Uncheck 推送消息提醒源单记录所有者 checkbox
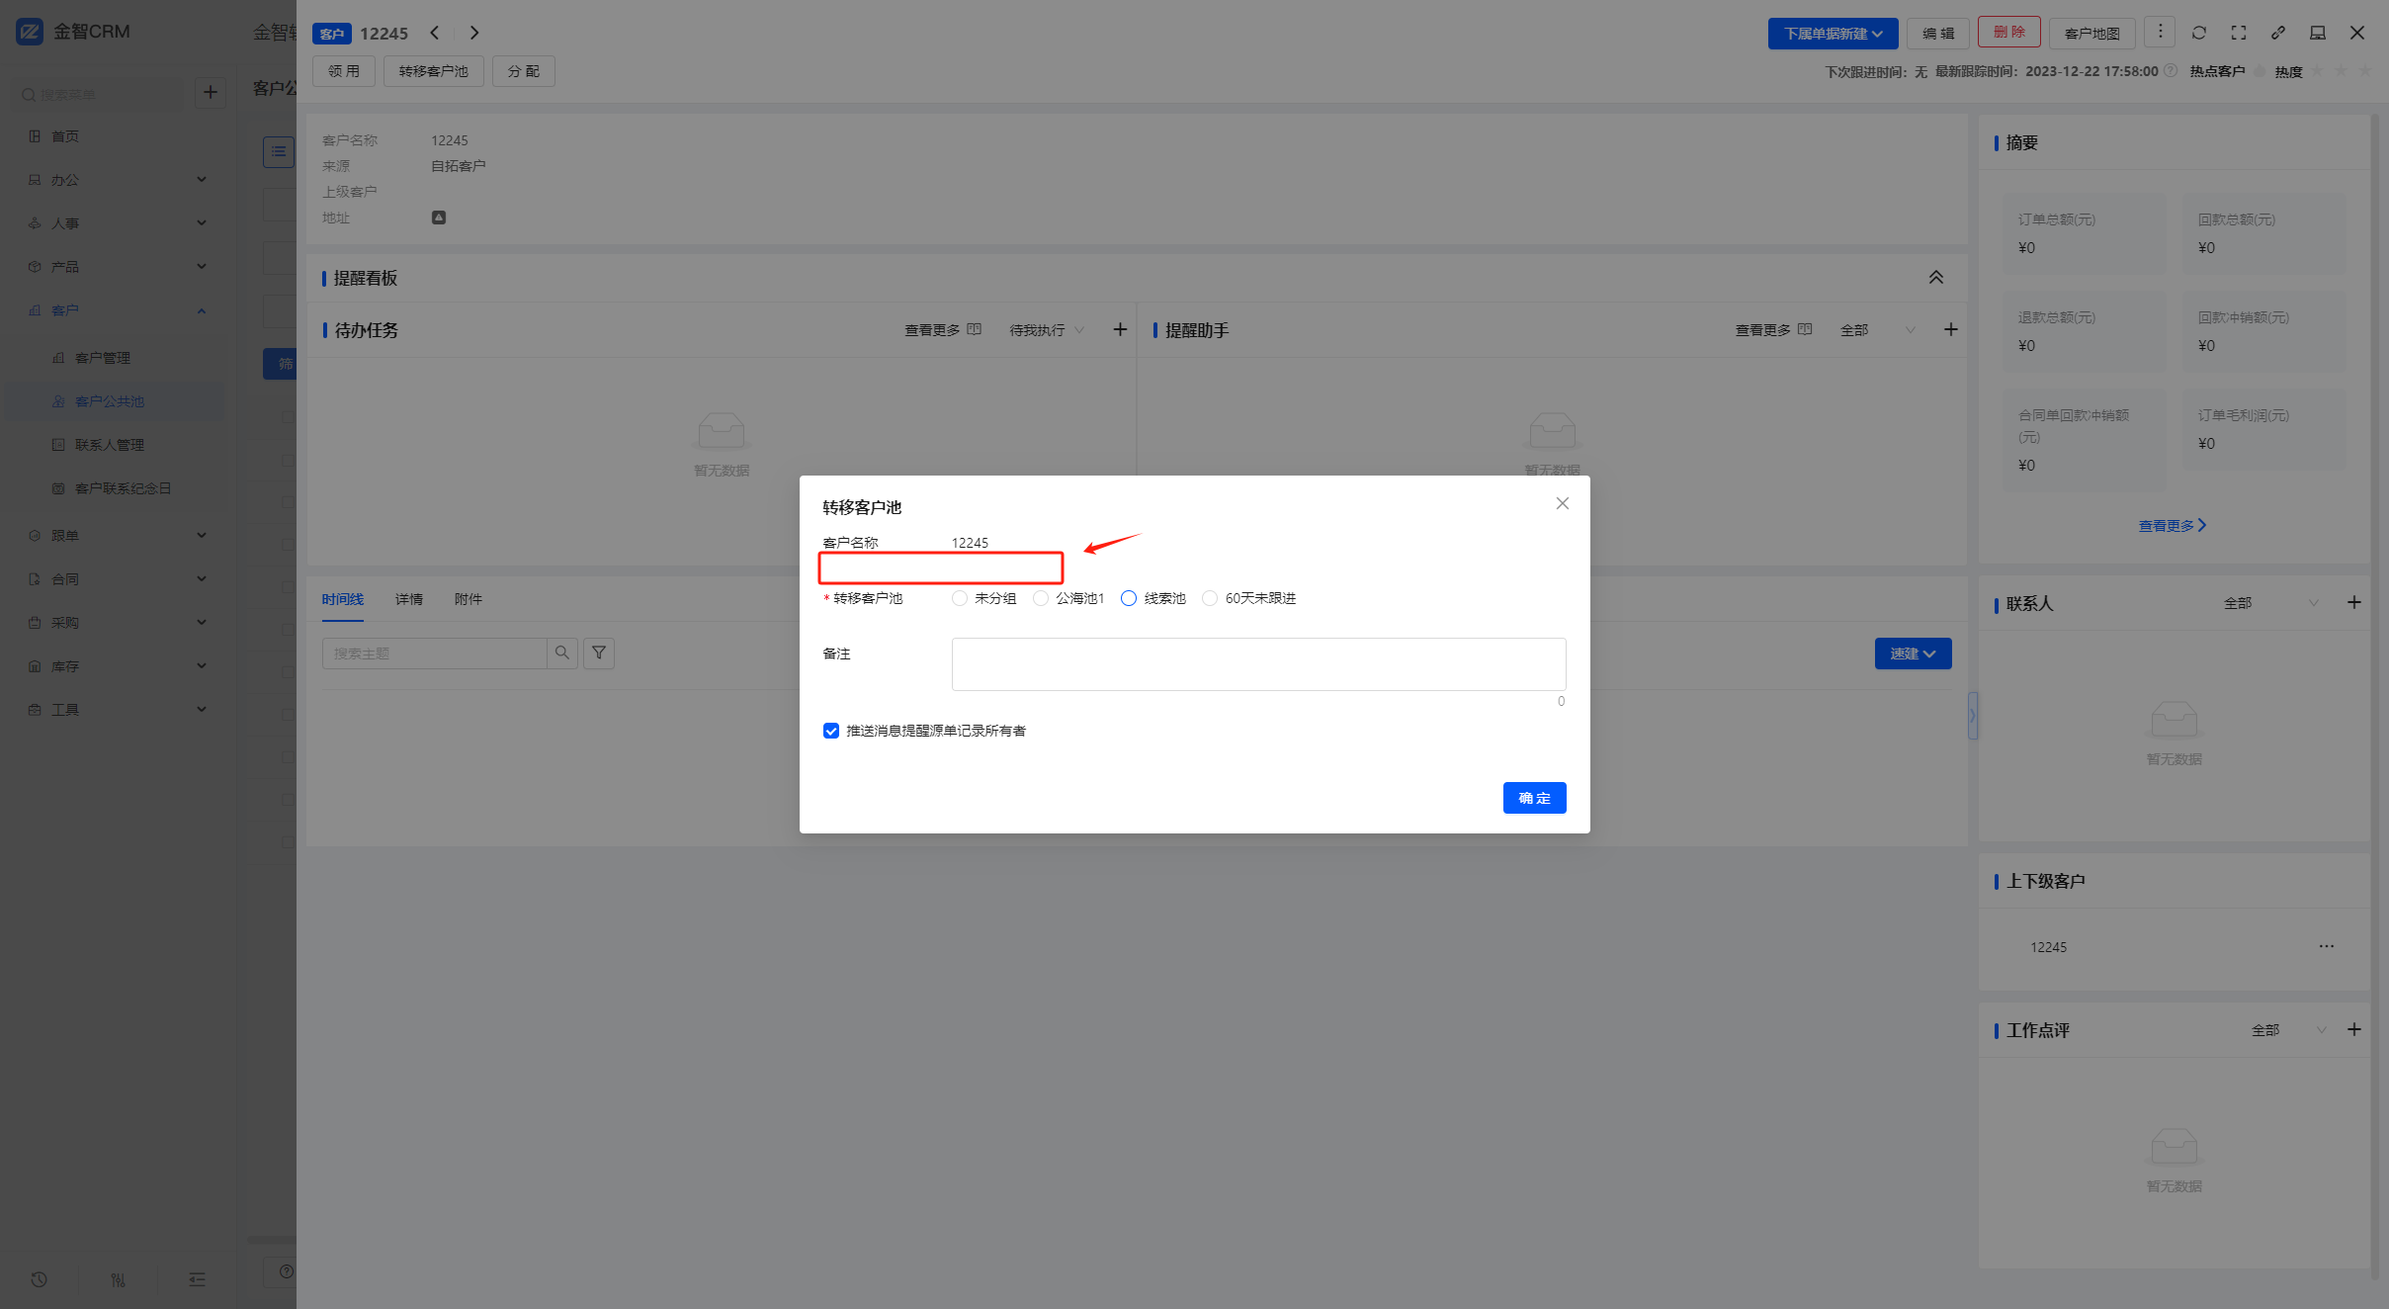This screenshot has height=1309, width=2389. (x=831, y=731)
